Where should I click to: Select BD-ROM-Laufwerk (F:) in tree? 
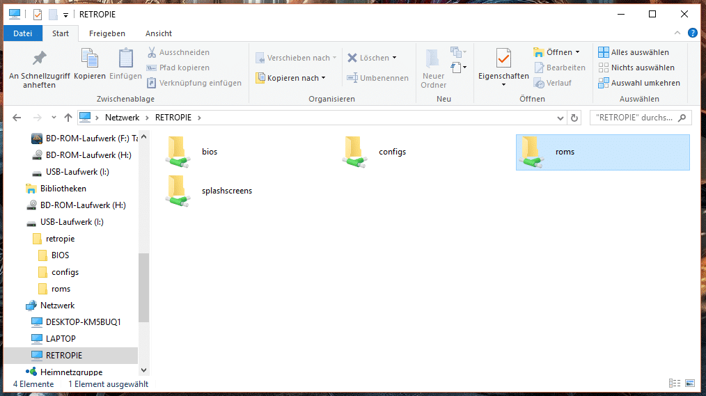[84, 138]
